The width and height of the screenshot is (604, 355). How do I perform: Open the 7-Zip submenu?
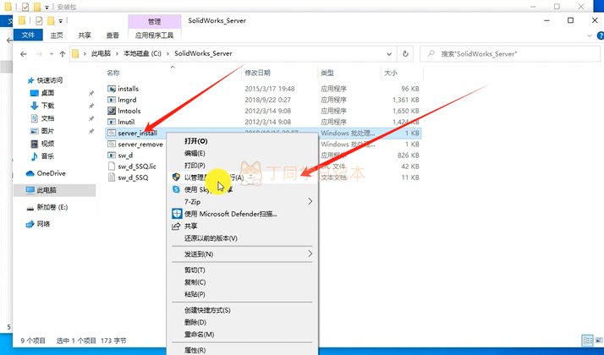pyautogui.click(x=242, y=201)
